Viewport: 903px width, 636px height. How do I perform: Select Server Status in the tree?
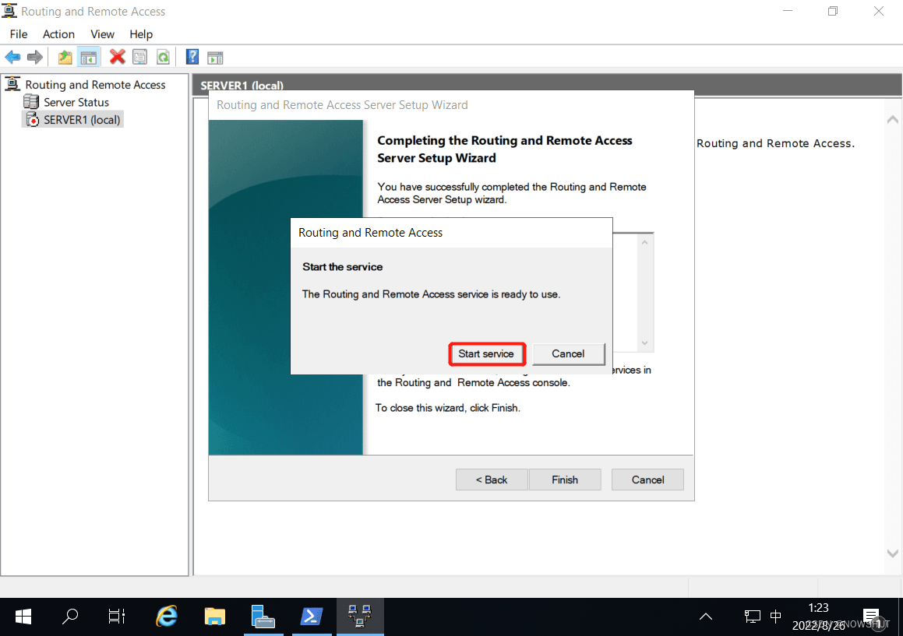pyautogui.click(x=76, y=103)
